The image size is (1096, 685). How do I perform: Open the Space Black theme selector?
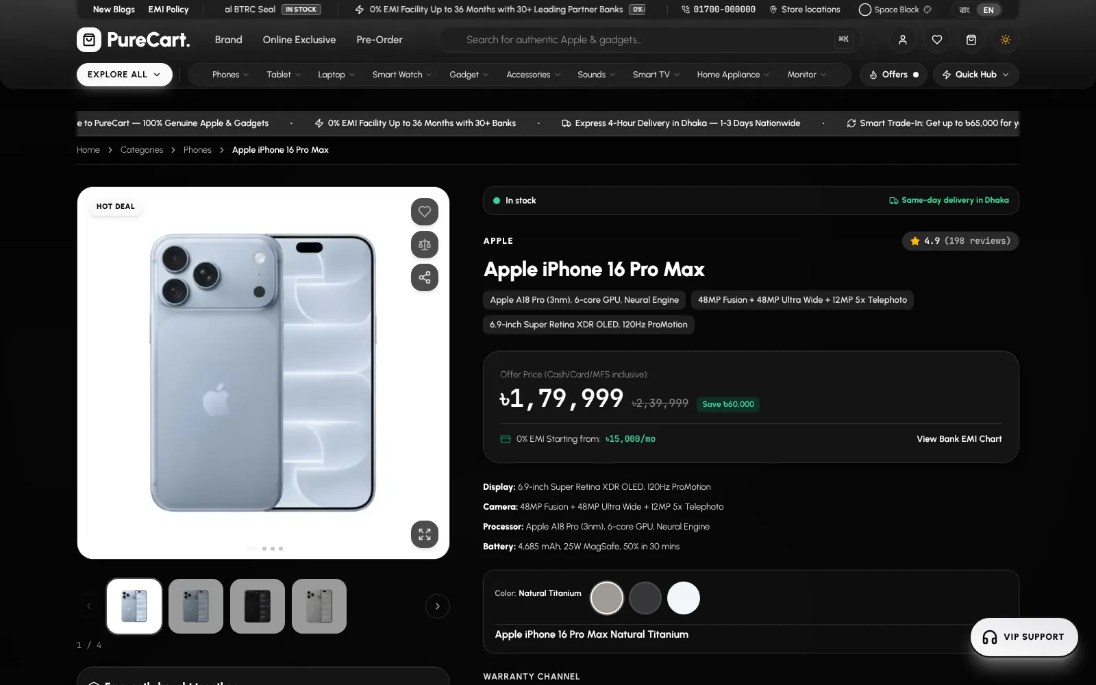pos(895,10)
